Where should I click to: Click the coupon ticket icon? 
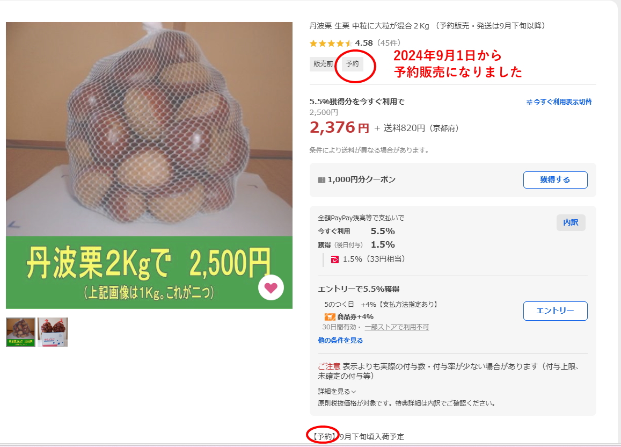point(322,180)
